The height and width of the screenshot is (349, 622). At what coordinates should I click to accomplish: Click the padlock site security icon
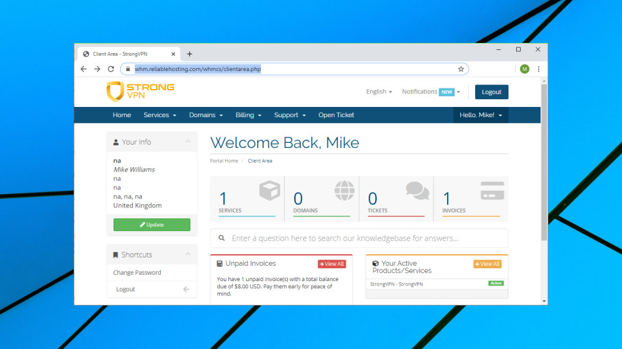[x=128, y=69]
